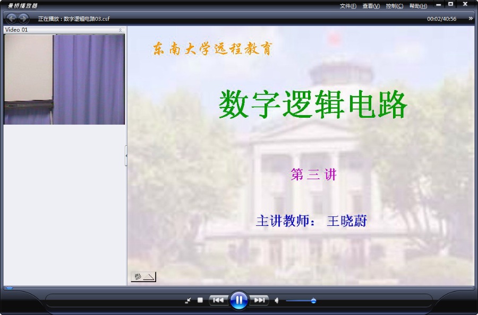Toggle the side panel splitter handle

tap(126, 155)
